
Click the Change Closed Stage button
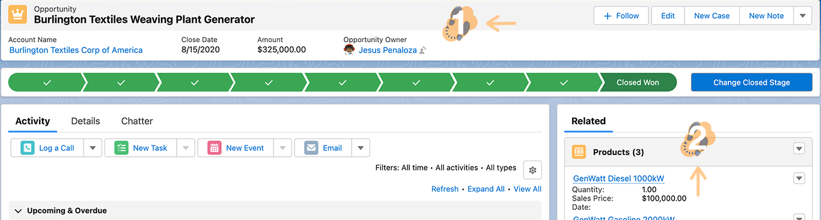click(751, 82)
